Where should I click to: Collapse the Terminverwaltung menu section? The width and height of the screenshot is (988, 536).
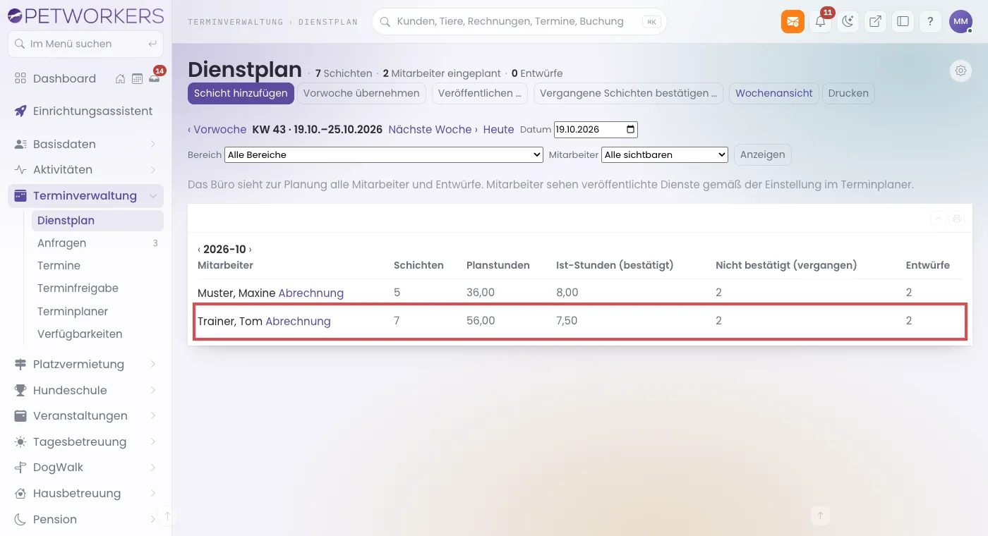(x=85, y=195)
